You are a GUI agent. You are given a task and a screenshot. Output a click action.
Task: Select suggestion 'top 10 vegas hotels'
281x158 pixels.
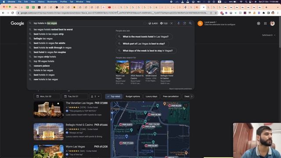[x=44, y=61]
